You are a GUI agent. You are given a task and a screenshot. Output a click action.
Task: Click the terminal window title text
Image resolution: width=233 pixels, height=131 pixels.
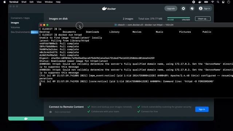[x=145, y=25]
